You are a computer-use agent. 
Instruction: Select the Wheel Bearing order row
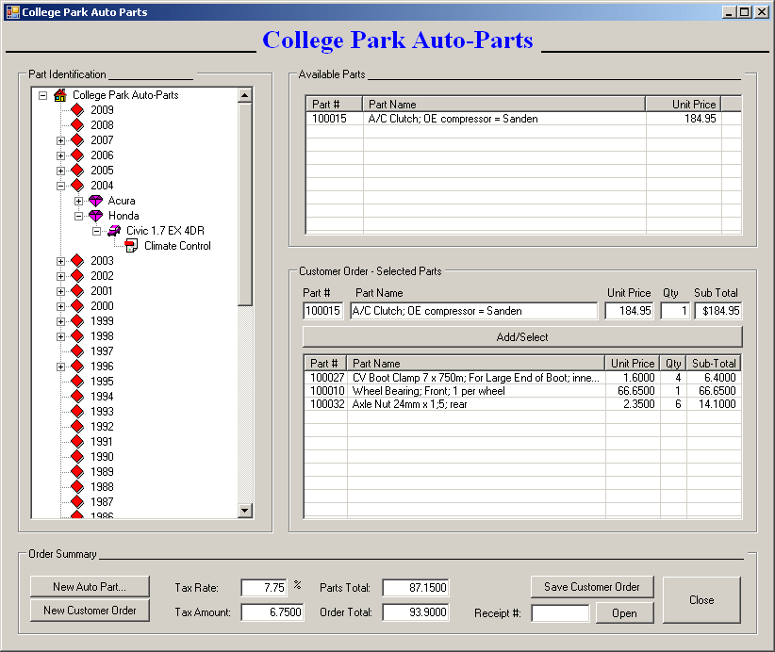(522, 391)
